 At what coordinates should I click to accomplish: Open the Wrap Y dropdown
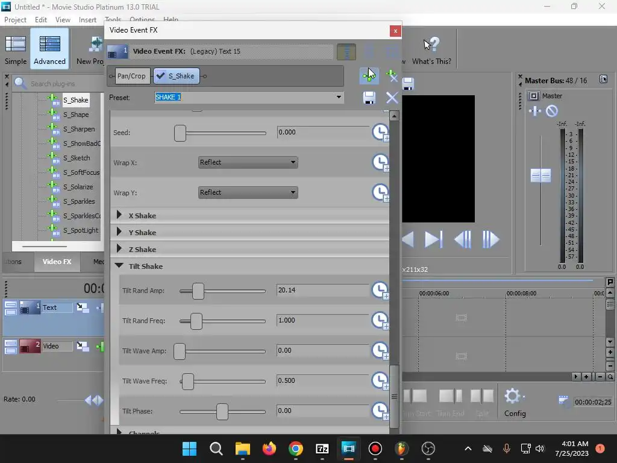click(248, 192)
